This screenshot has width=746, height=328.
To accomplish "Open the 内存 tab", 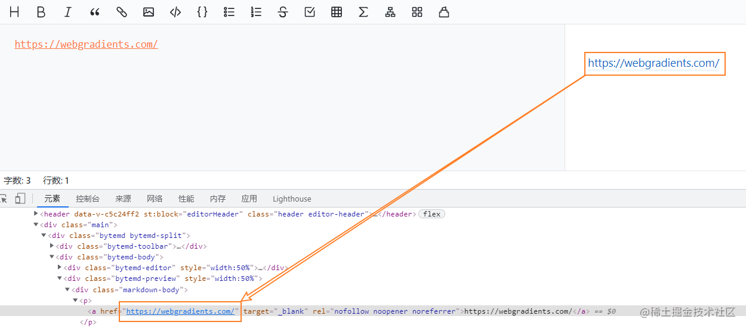I will coord(218,199).
